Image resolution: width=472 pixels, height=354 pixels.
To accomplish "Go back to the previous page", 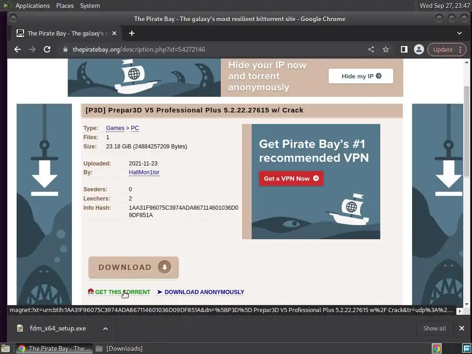I will 18,49.
